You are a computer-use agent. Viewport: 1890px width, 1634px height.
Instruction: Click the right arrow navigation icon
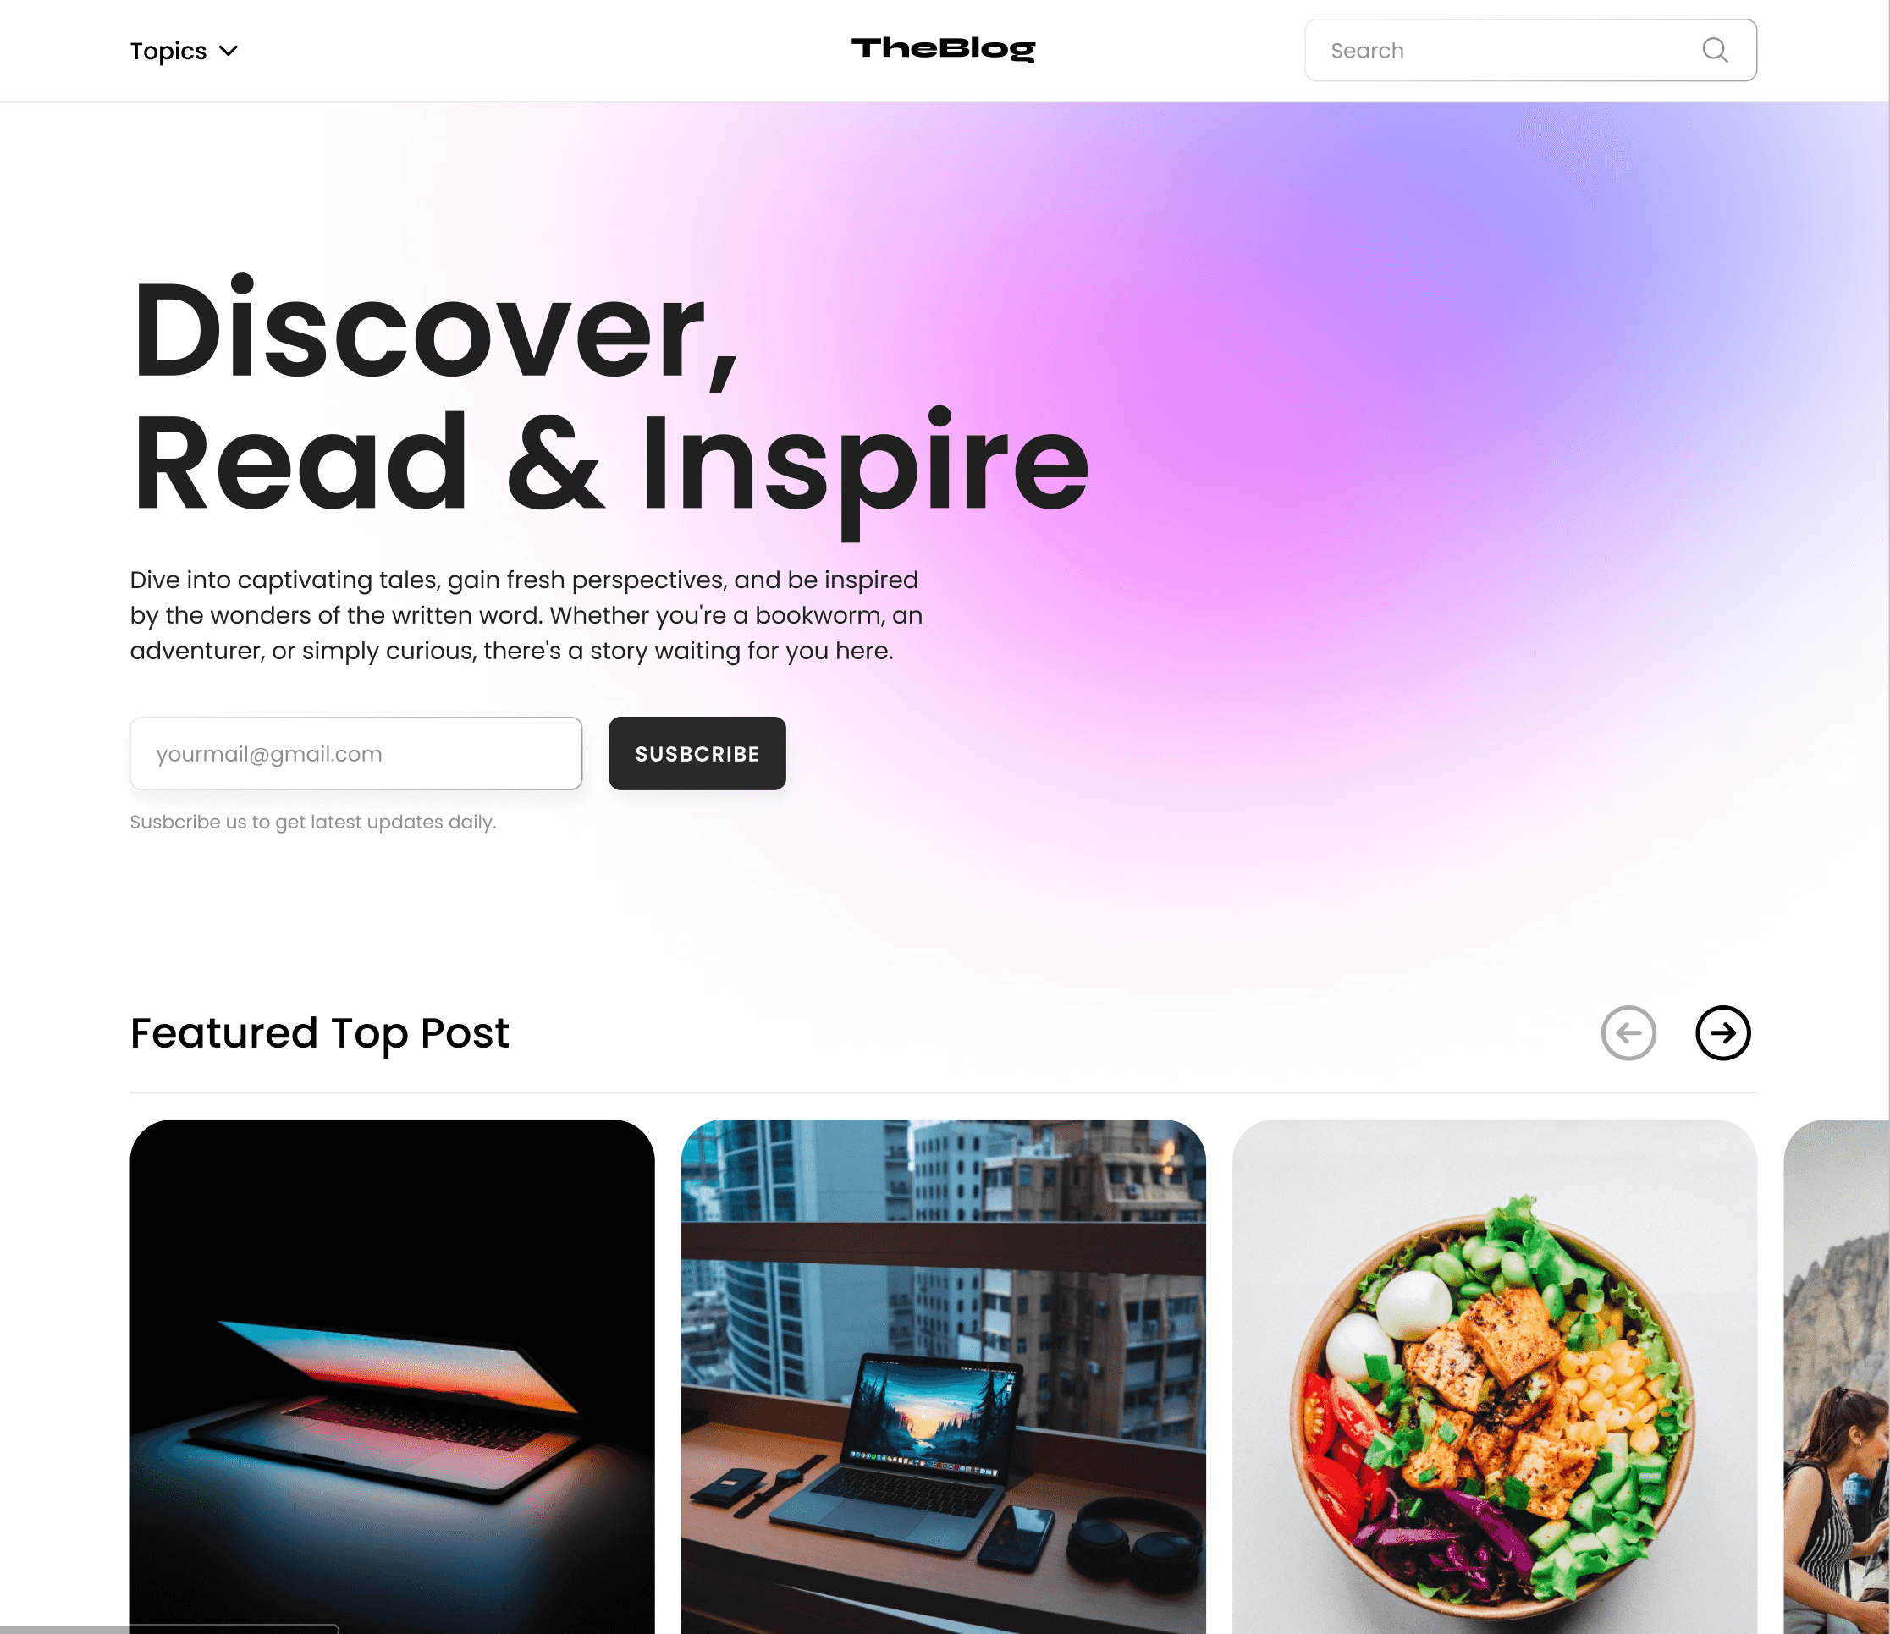coord(1722,1032)
